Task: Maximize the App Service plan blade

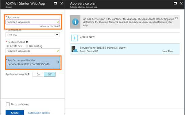Action: pyautogui.click(x=175, y=3)
